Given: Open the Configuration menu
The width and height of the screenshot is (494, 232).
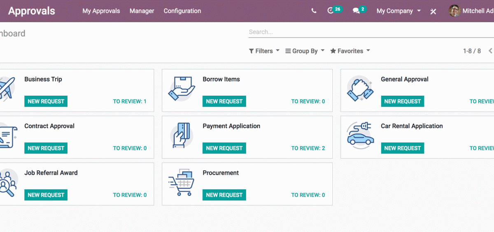Looking at the screenshot, I should (182, 11).
